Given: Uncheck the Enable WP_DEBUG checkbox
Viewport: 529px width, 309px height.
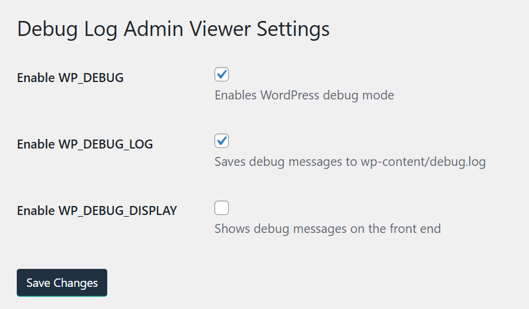Looking at the screenshot, I should click(x=222, y=75).
